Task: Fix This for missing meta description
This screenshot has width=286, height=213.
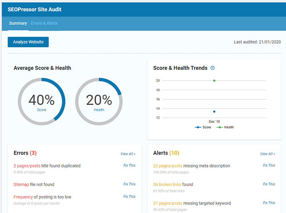Action: click(269, 165)
